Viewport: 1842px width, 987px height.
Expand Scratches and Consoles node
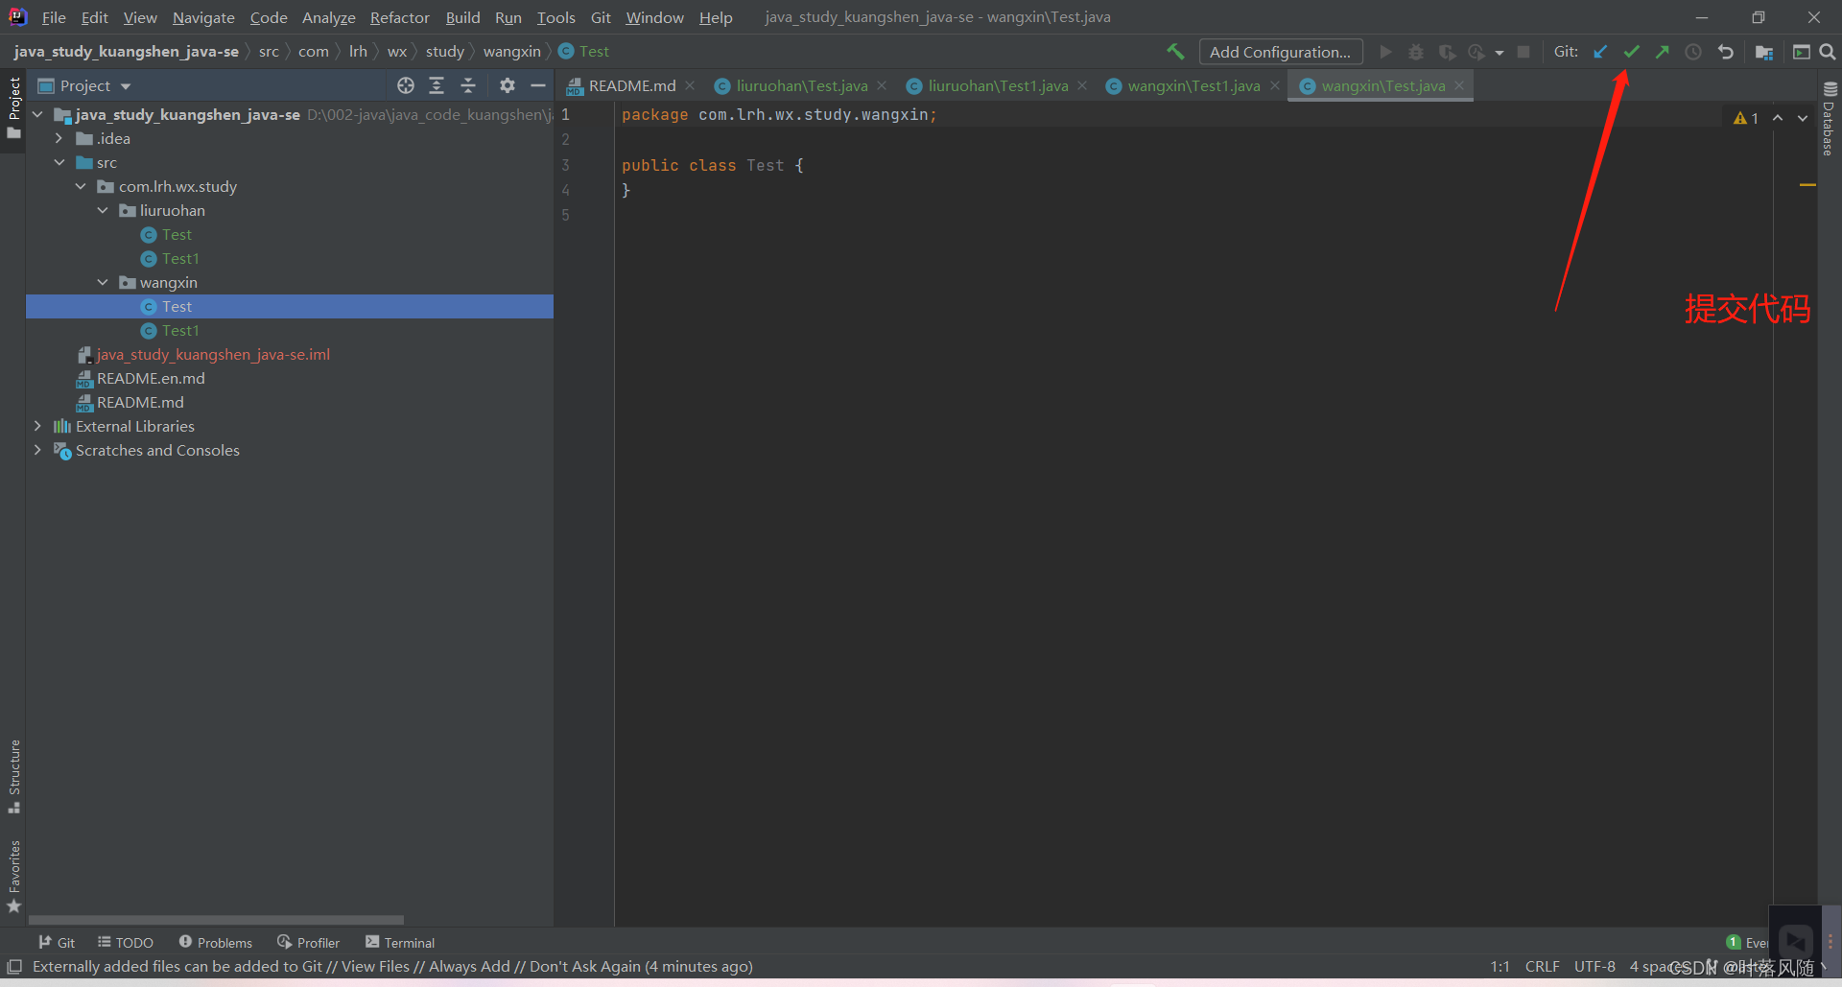(37, 450)
